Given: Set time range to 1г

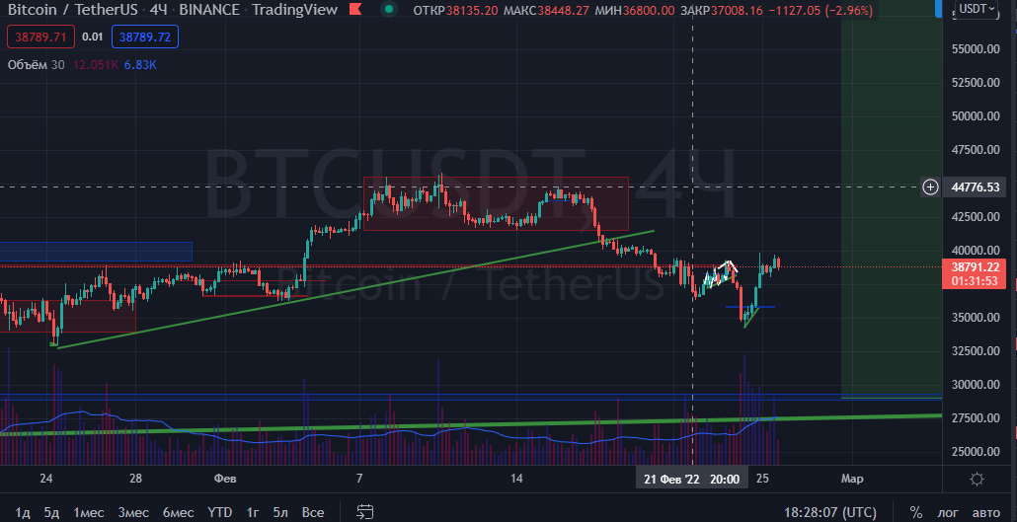Looking at the screenshot, I should click(x=253, y=512).
